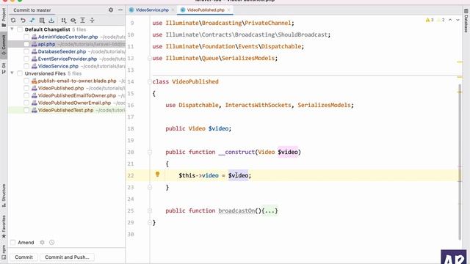Click the Rollback undo-arrow icon

pos(23,21)
